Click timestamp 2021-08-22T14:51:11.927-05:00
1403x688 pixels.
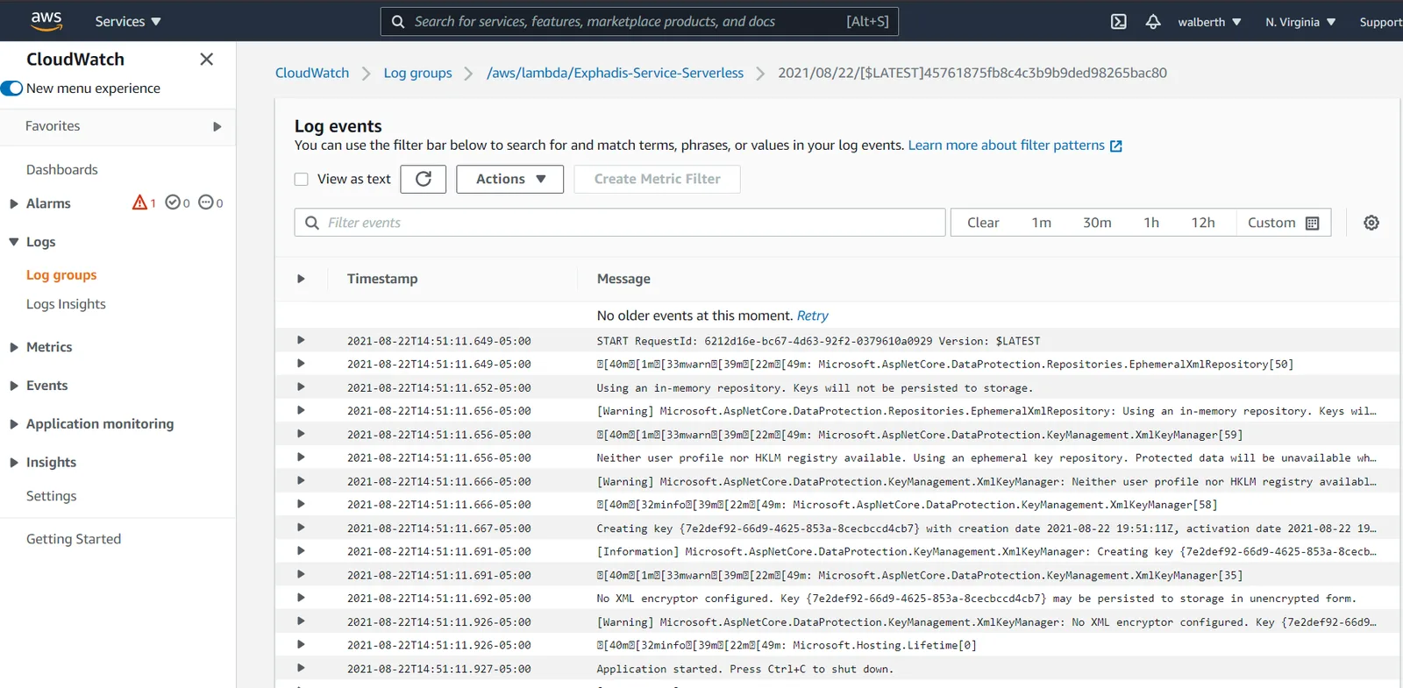click(438, 669)
